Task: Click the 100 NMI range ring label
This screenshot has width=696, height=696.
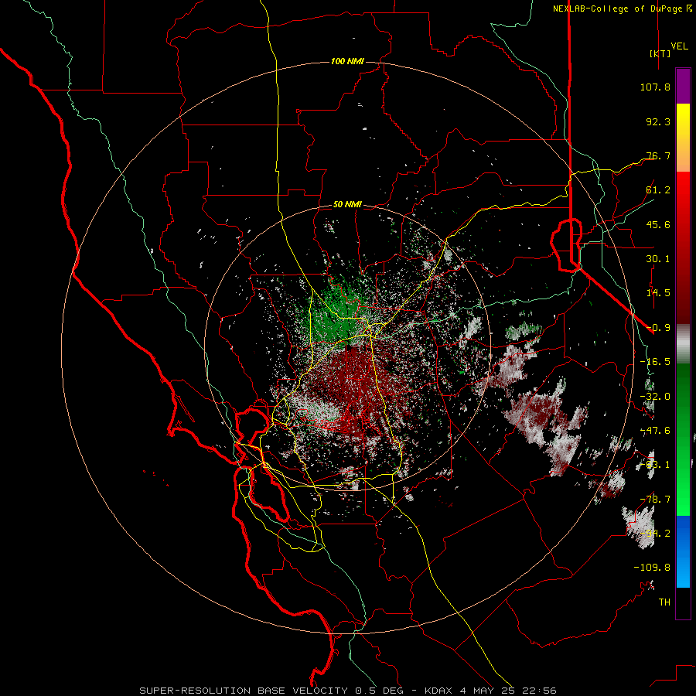Action: point(347,61)
